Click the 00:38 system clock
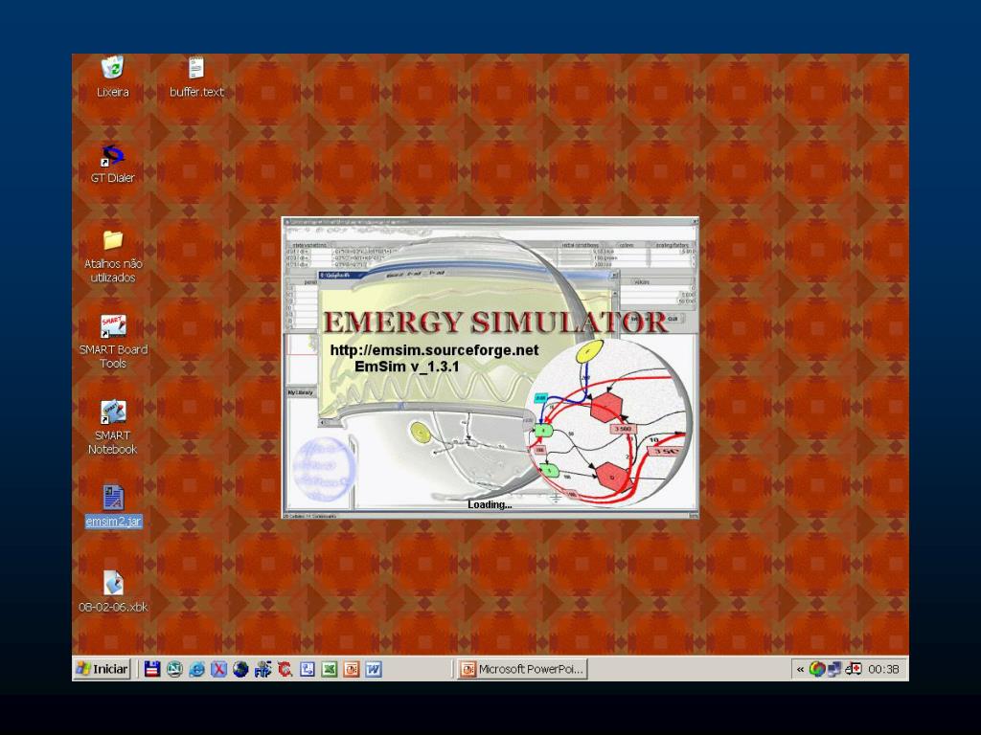 coord(883,669)
